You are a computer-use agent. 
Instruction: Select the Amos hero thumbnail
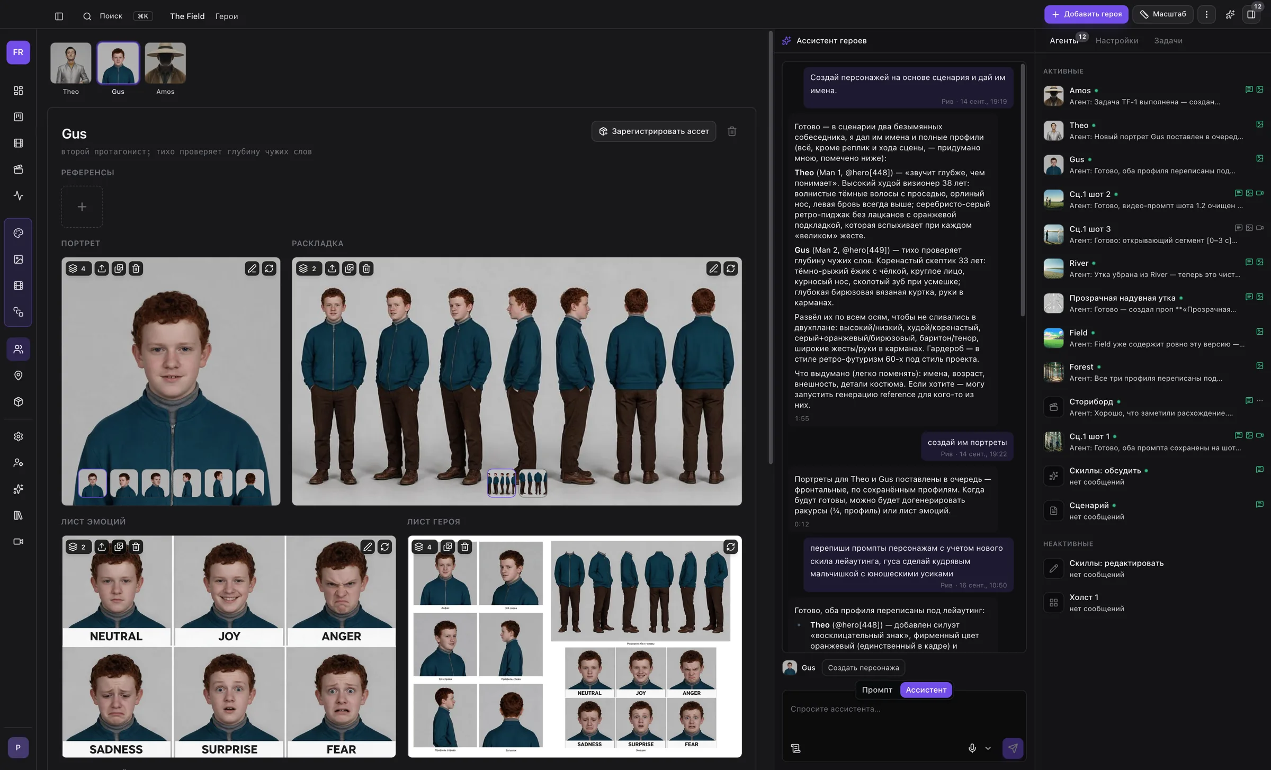[165, 63]
